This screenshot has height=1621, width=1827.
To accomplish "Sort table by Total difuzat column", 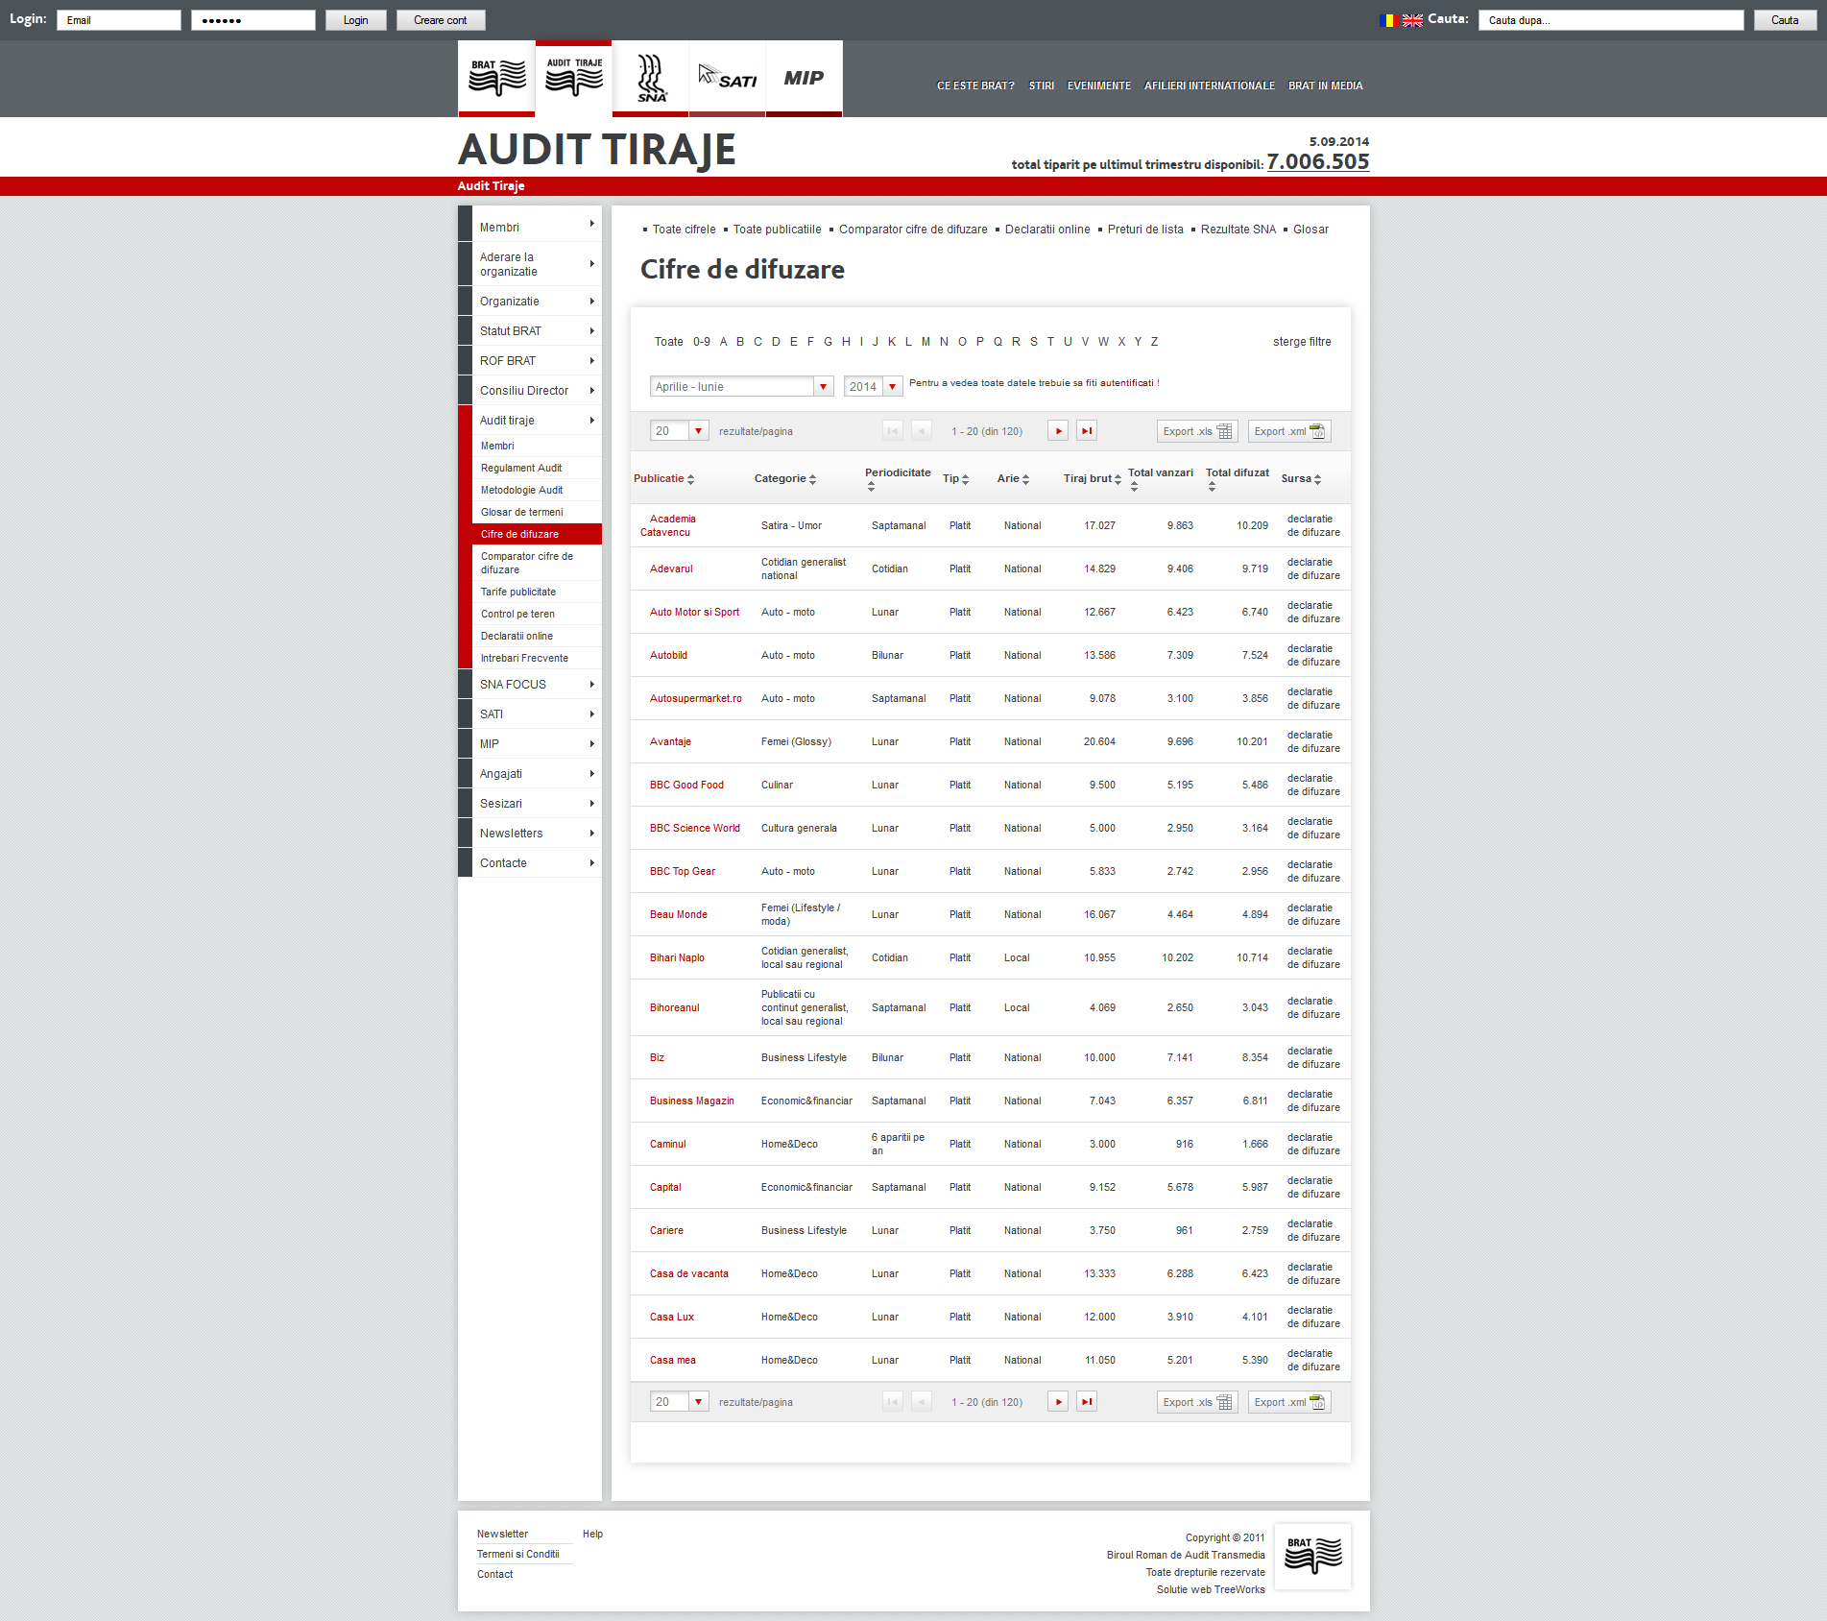I will [x=1238, y=478].
